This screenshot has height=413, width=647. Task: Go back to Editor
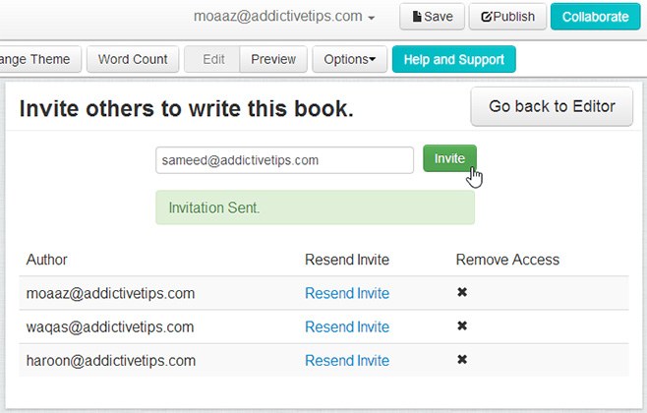[x=552, y=106]
